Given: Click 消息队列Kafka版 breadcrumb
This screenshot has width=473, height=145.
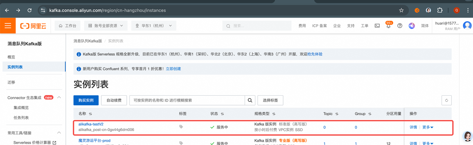Looking at the screenshot, I should click(x=88, y=41).
